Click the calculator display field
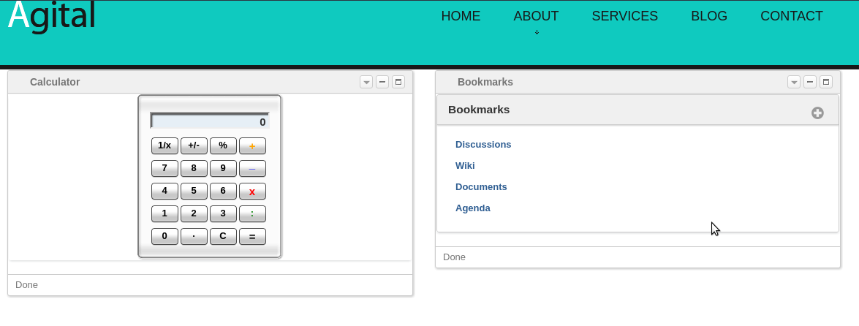Screen dimensions: 859x326 210,121
